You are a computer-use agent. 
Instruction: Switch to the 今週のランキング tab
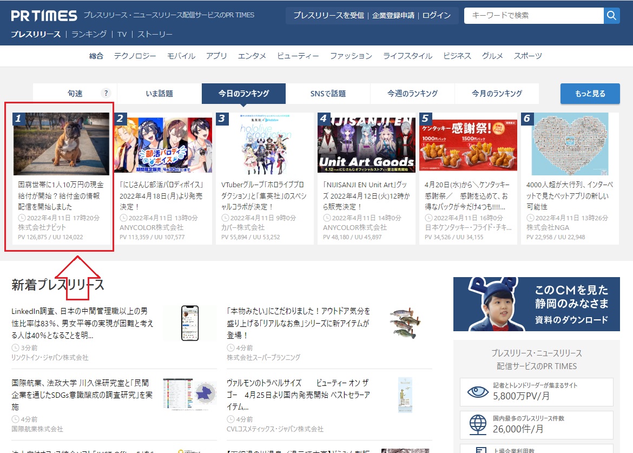[412, 94]
